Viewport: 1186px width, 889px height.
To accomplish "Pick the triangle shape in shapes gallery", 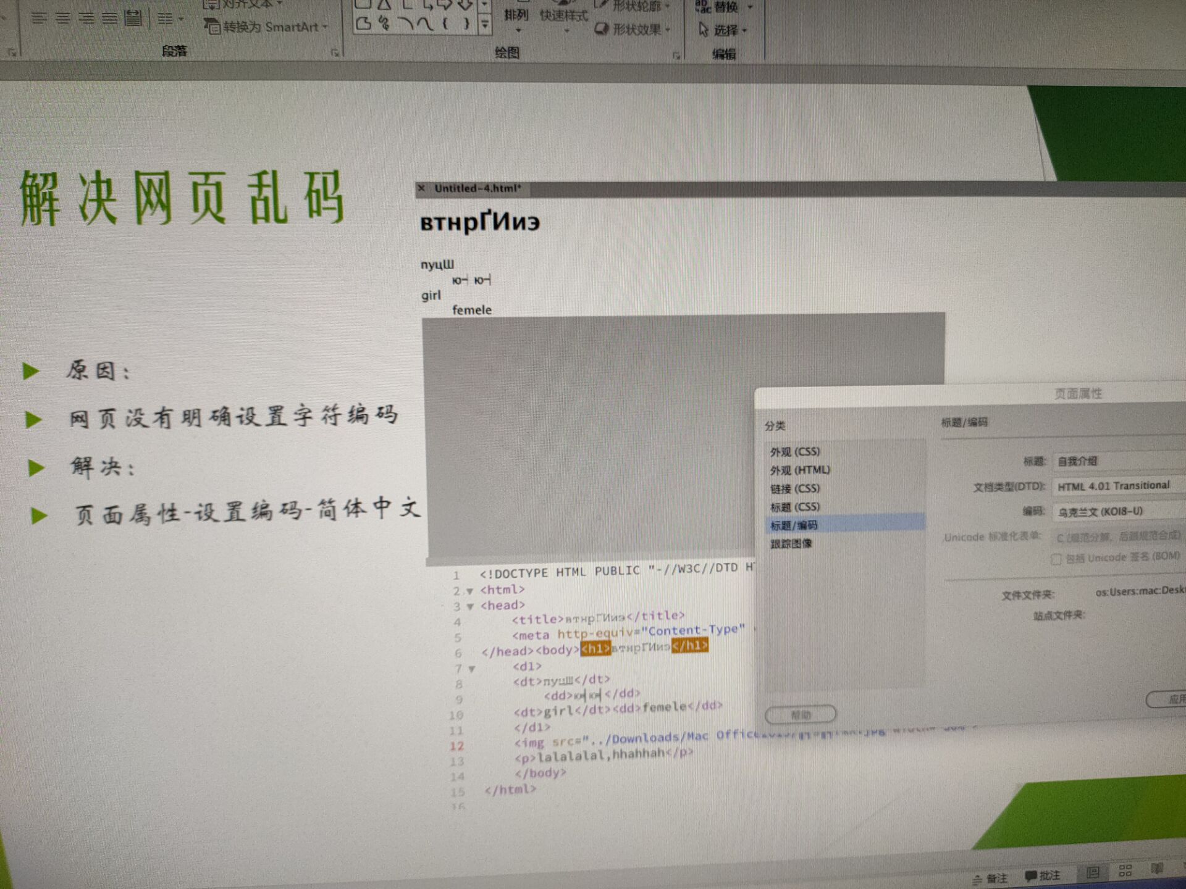I will click(384, 4).
